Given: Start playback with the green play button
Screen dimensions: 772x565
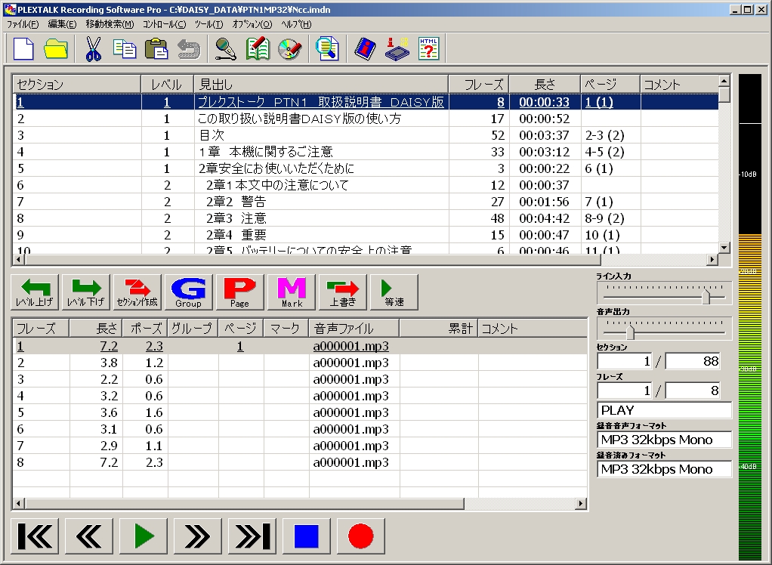Looking at the screenshot, I should [144, 536].
